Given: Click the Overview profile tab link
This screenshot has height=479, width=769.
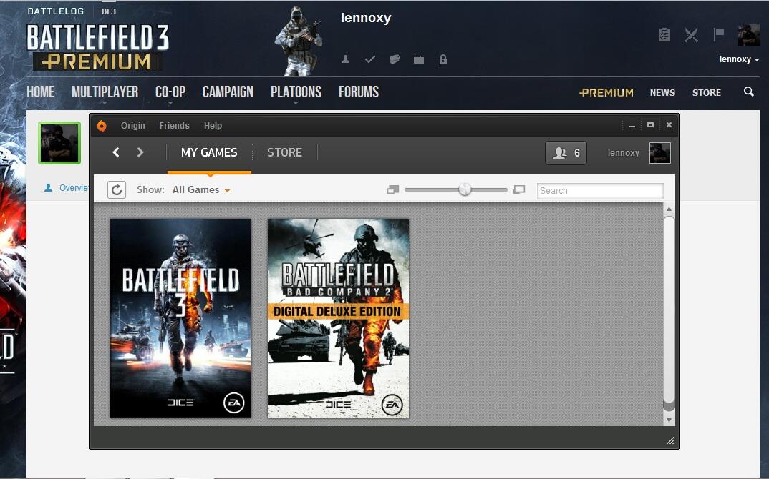Looking at the screenshot, I should click(66, 187).
